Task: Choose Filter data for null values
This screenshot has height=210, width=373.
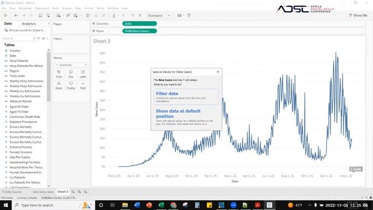Action: pos(186,97)
